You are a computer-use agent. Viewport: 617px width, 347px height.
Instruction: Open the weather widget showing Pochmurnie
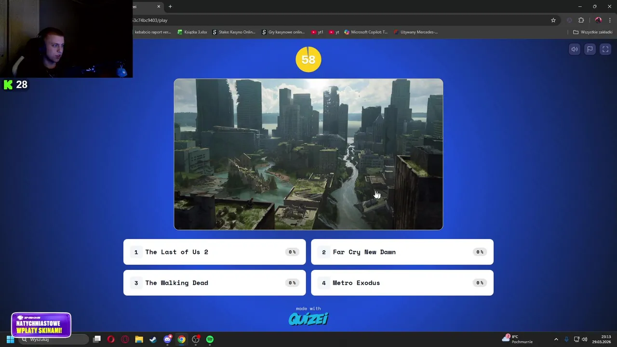(517, 339)
